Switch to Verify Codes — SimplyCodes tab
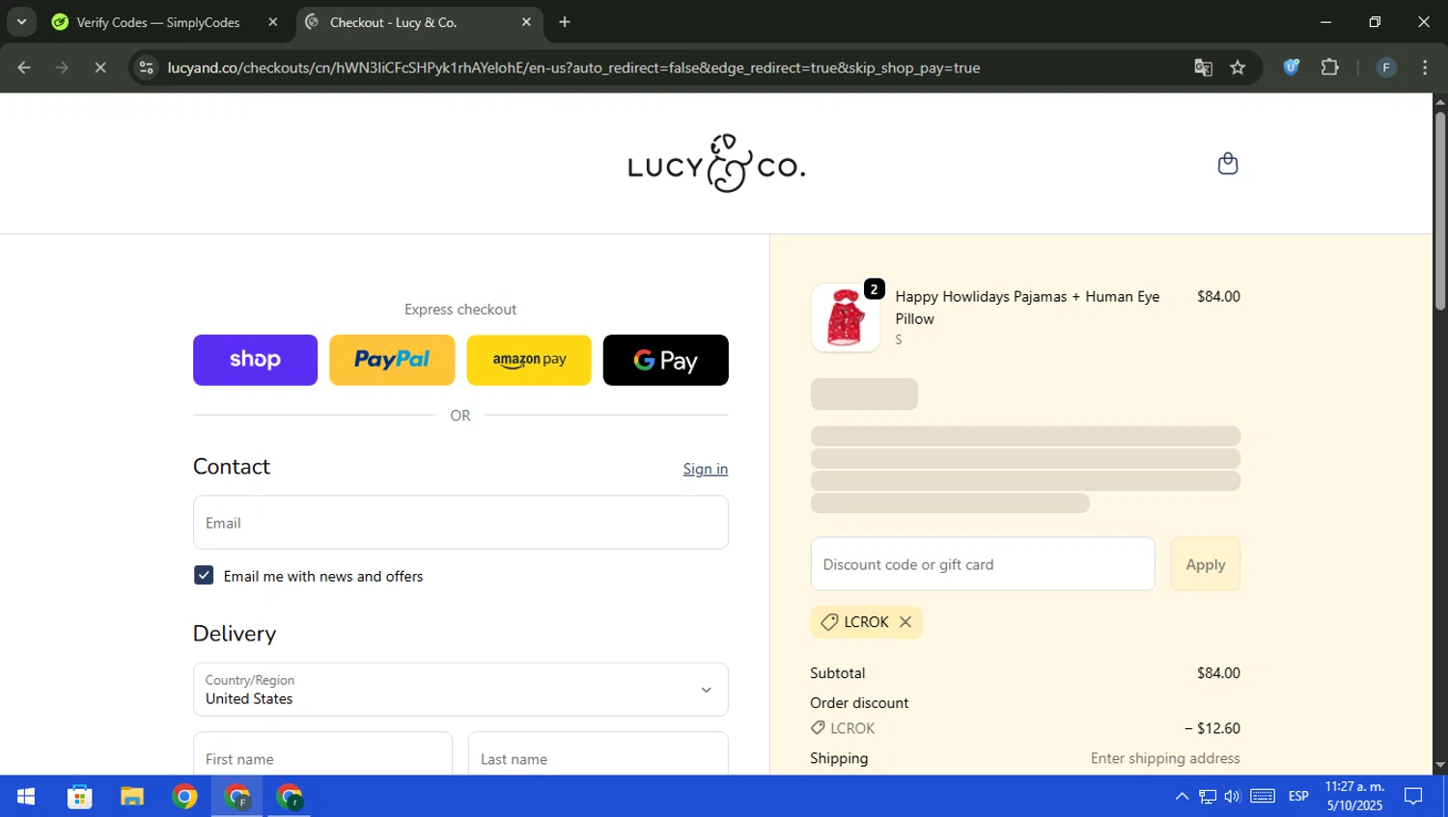This screenshot has height=817, width=1448. (158, 22)
